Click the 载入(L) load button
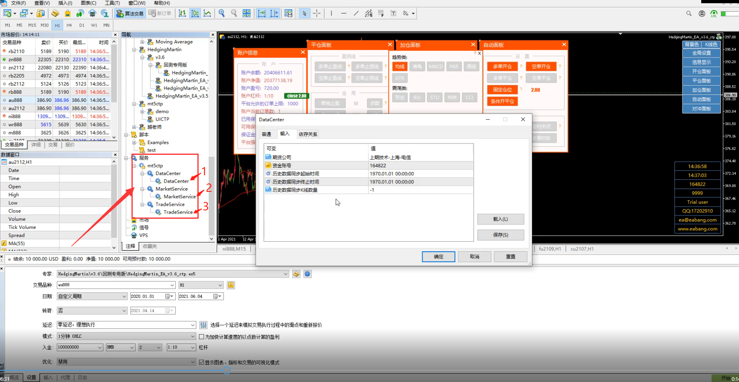This screenshot has height=382, width=739. (x=501, y=219)
